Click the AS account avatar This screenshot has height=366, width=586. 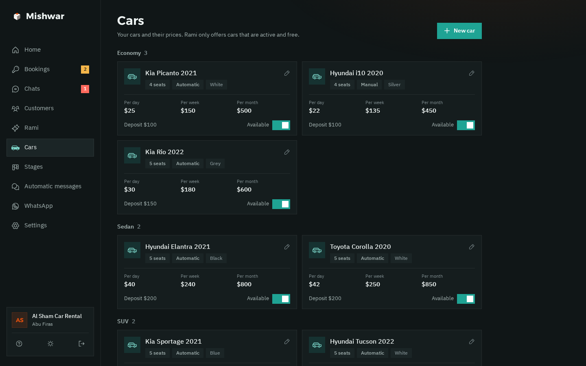click(x=20, y=320)
